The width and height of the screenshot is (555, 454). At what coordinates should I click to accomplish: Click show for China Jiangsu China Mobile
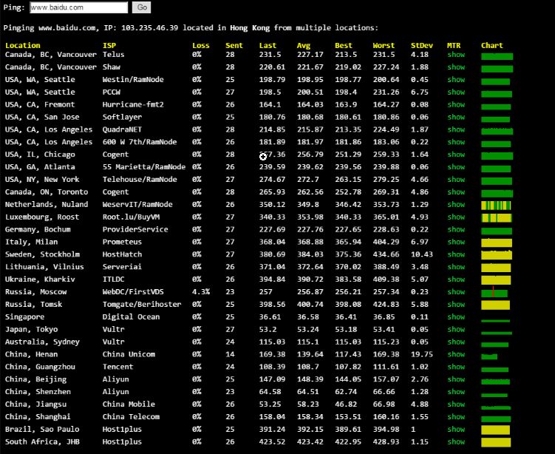click(x=456, y=404)
